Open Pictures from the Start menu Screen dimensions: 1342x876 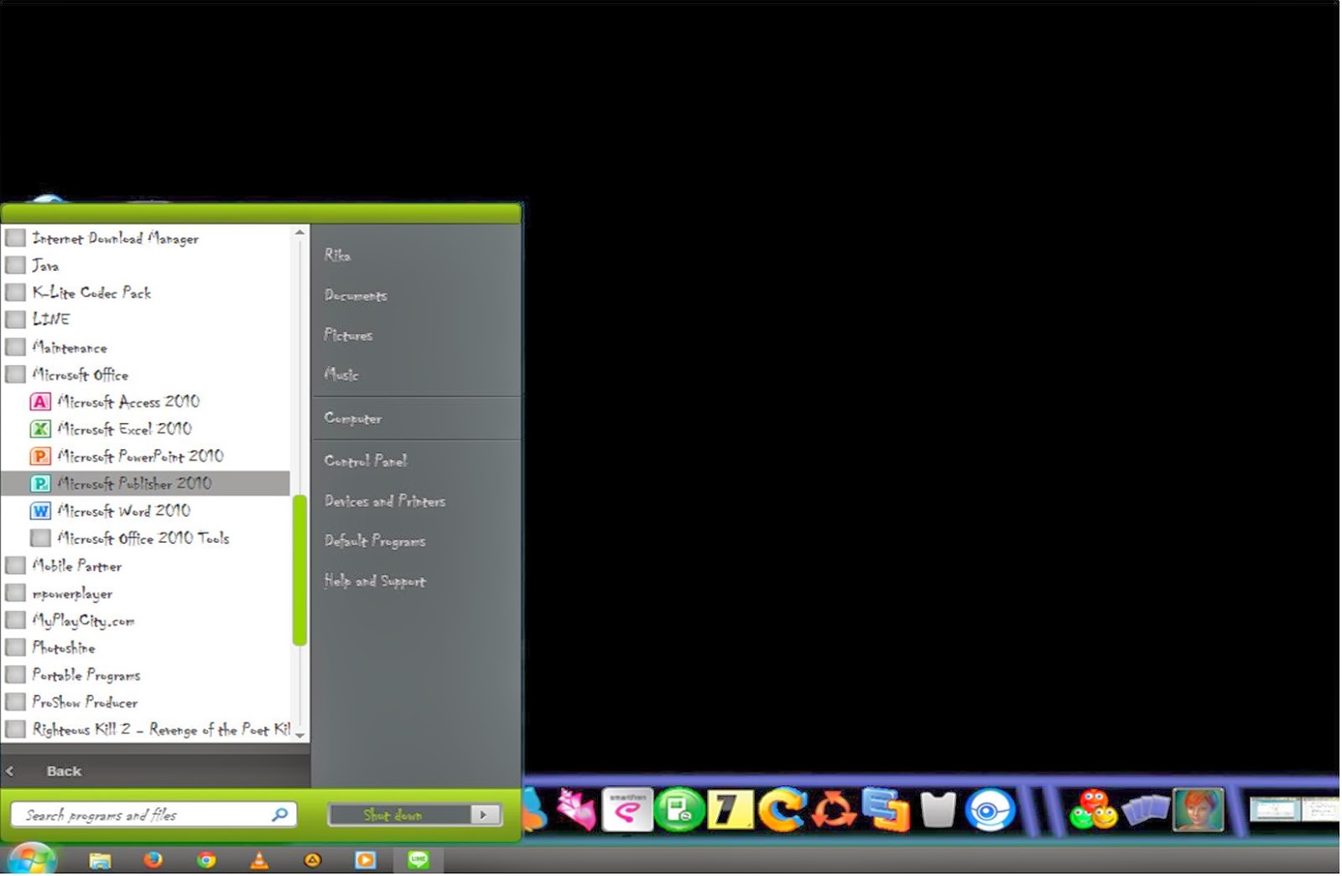[348, 335]
